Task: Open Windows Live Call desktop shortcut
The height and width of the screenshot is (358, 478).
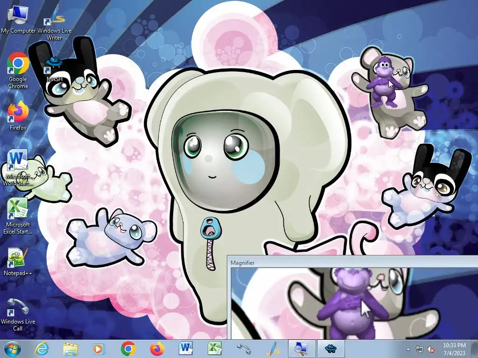Action: 18,315
